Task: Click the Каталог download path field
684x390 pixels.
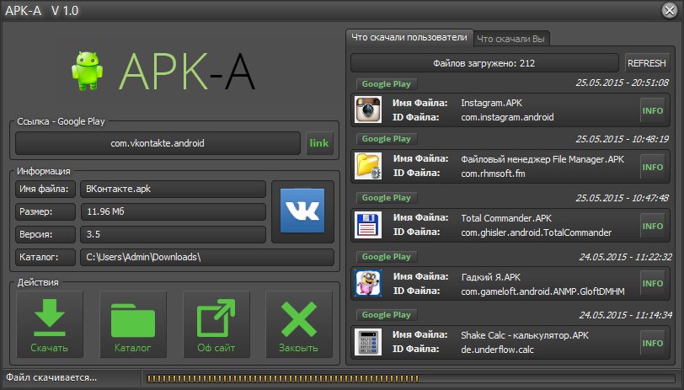Action: point(206,257)
